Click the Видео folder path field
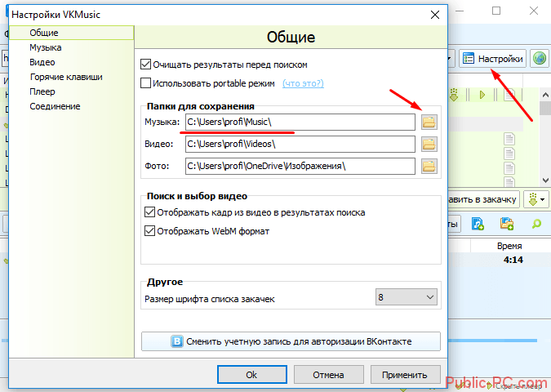551x392 pixels. [x=300, y=145]
